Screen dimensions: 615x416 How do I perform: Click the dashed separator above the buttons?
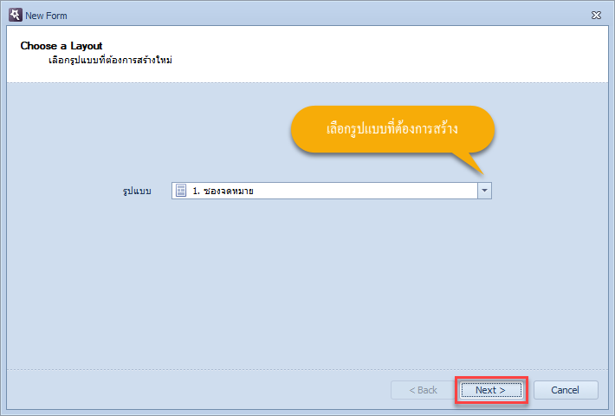(x=307, y=369)
